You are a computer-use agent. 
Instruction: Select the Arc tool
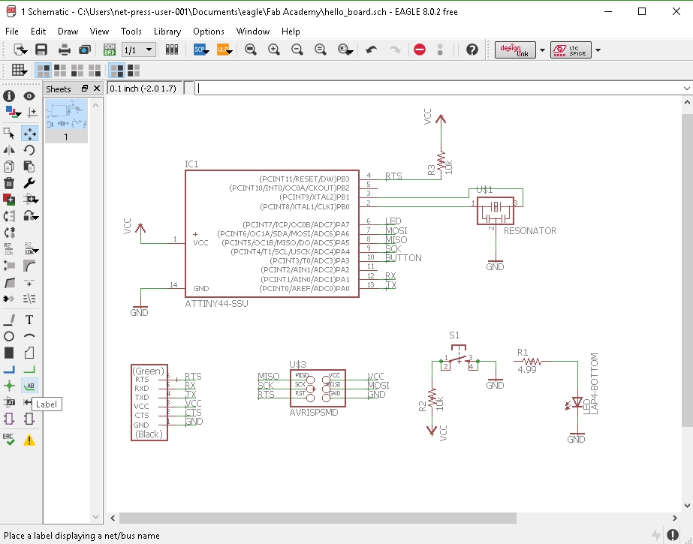(29, 336)
